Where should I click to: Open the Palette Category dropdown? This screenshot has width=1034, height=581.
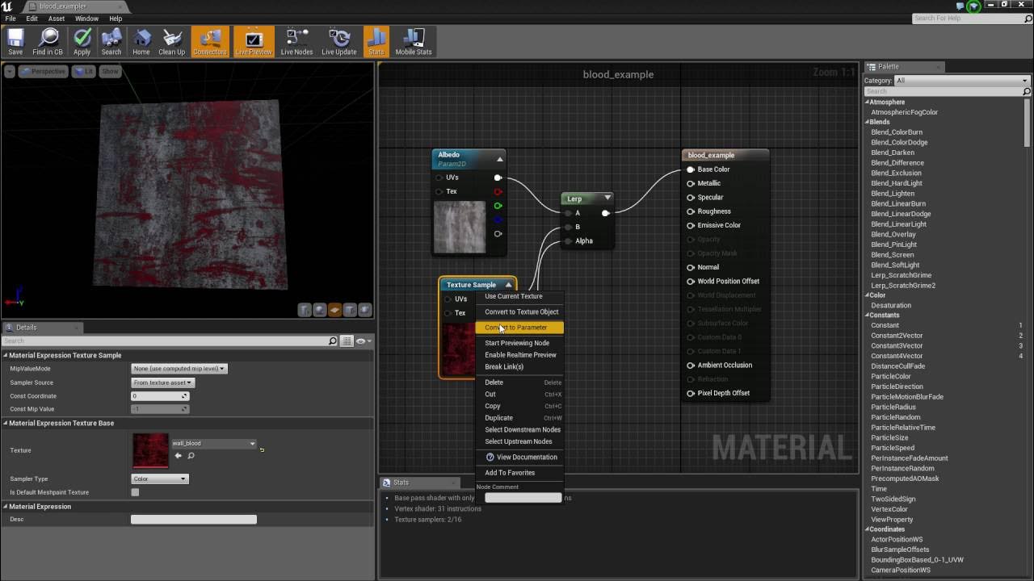[x=961, y=81]
